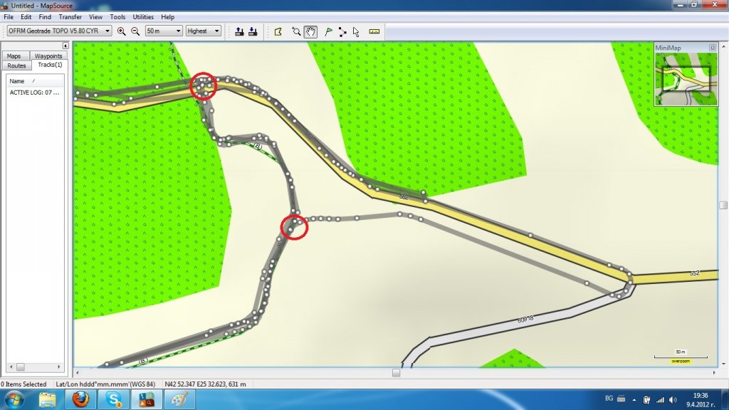Open the Utilities menu

pos(143,17)
